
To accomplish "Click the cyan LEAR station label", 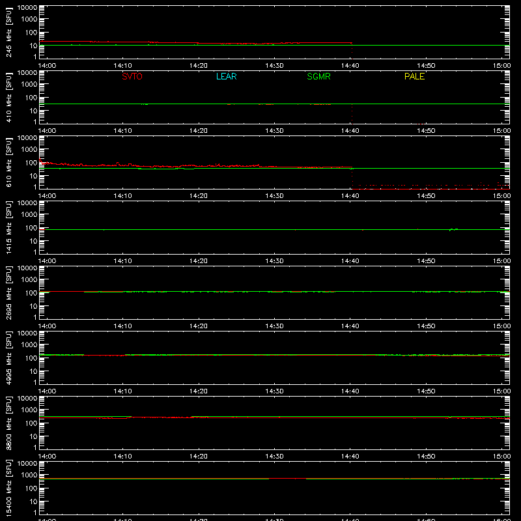I will pyautogui.click(x=226, y=76).
